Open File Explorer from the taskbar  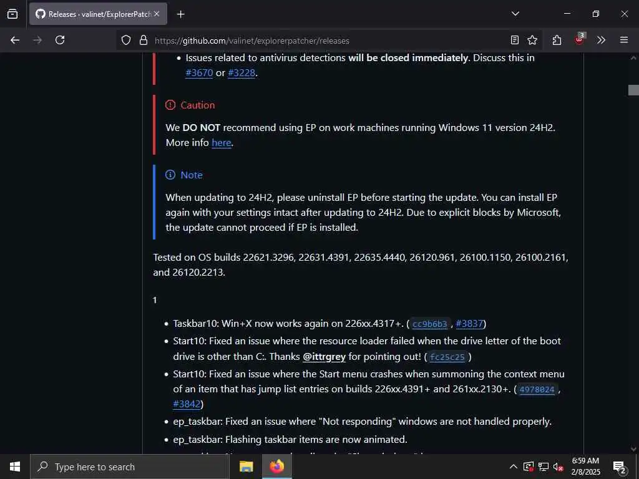[246, 467]
